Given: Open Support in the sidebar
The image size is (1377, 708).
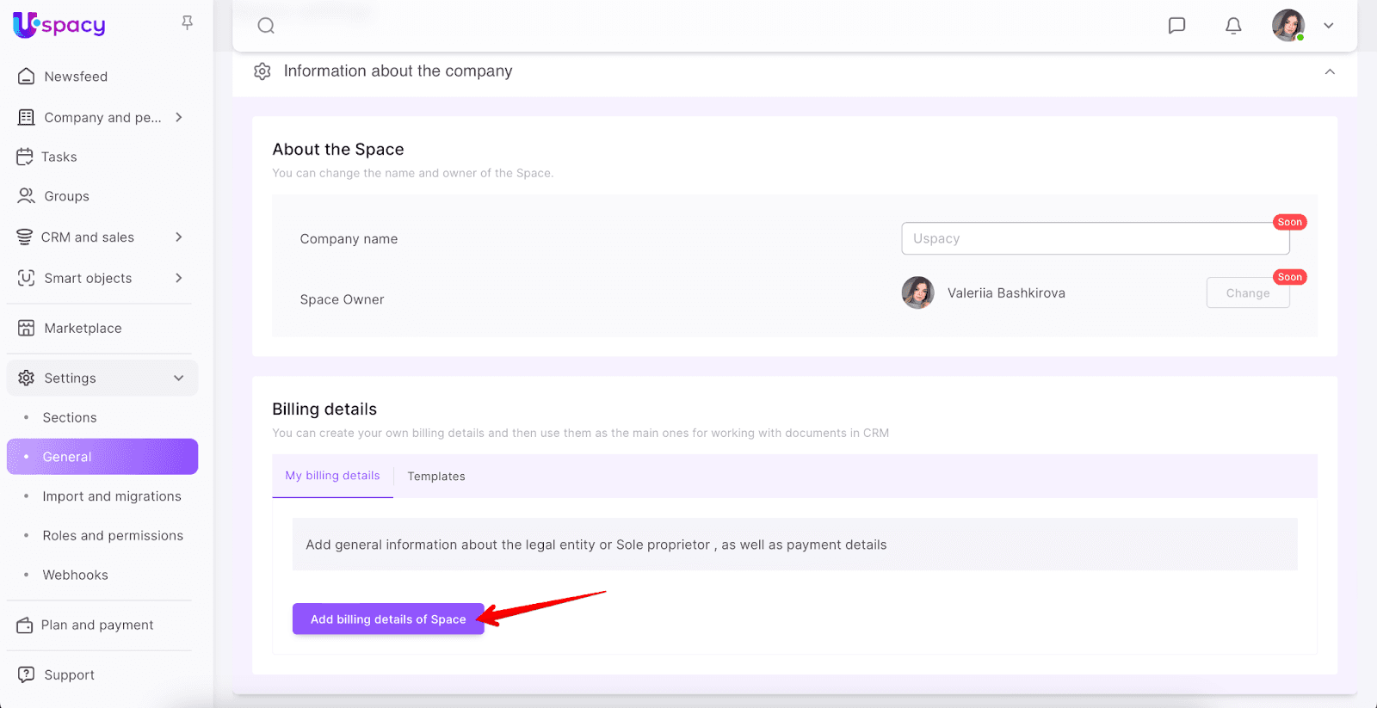Looking at the screenshot, I should 69,674.
